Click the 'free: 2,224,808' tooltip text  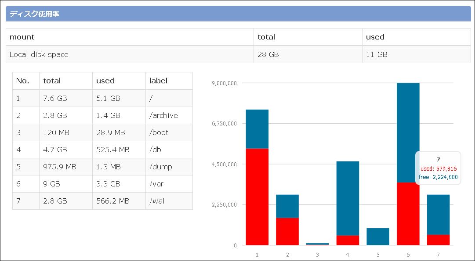[438, 177]
